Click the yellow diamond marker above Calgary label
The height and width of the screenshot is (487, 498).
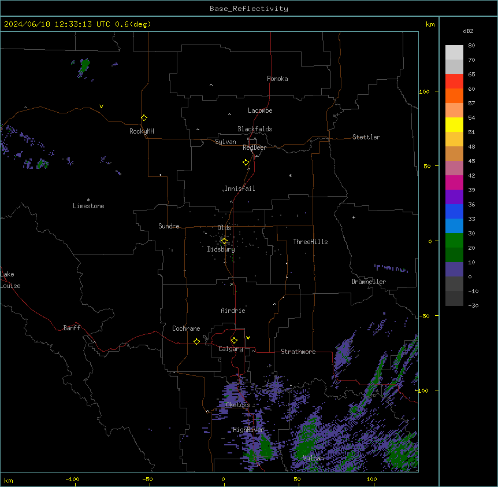(x=234, y=341)
